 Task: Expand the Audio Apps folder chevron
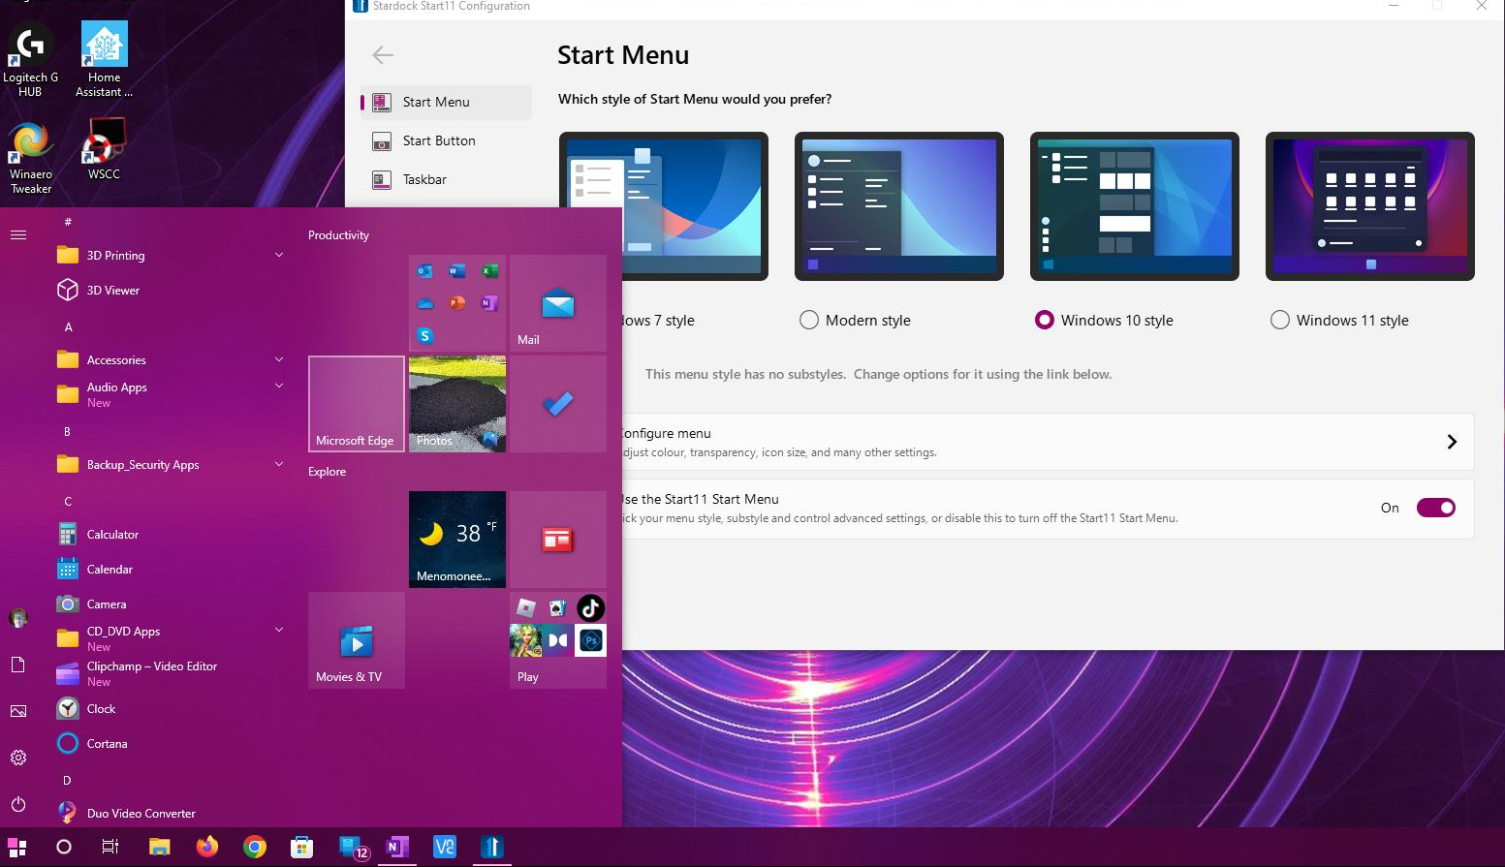click(279, 386)
